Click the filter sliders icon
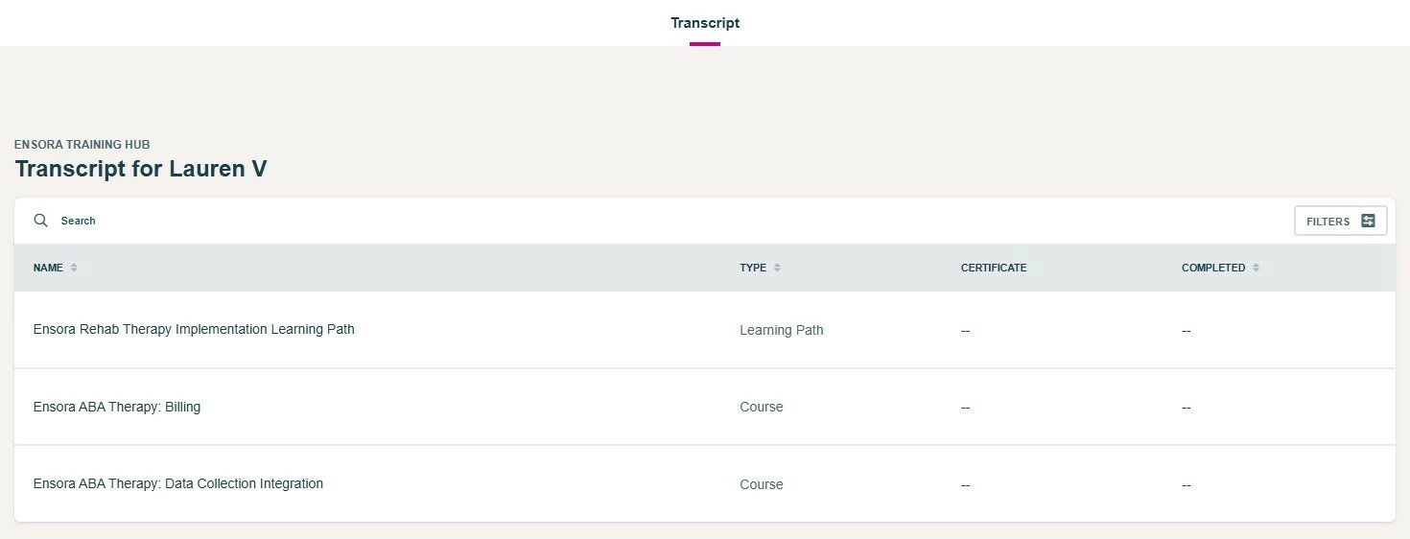 (x=1368, y=221)
